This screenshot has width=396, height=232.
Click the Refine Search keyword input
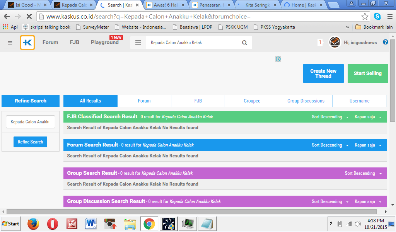pos(30,122)
